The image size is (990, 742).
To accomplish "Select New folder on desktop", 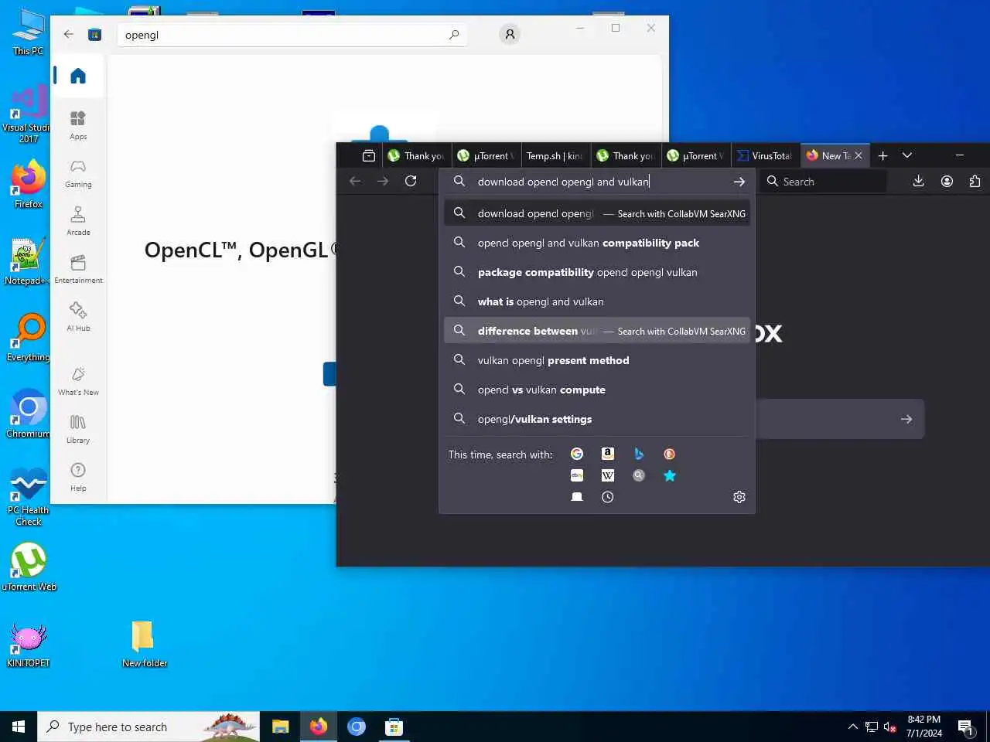I will (x=145, y=644).
